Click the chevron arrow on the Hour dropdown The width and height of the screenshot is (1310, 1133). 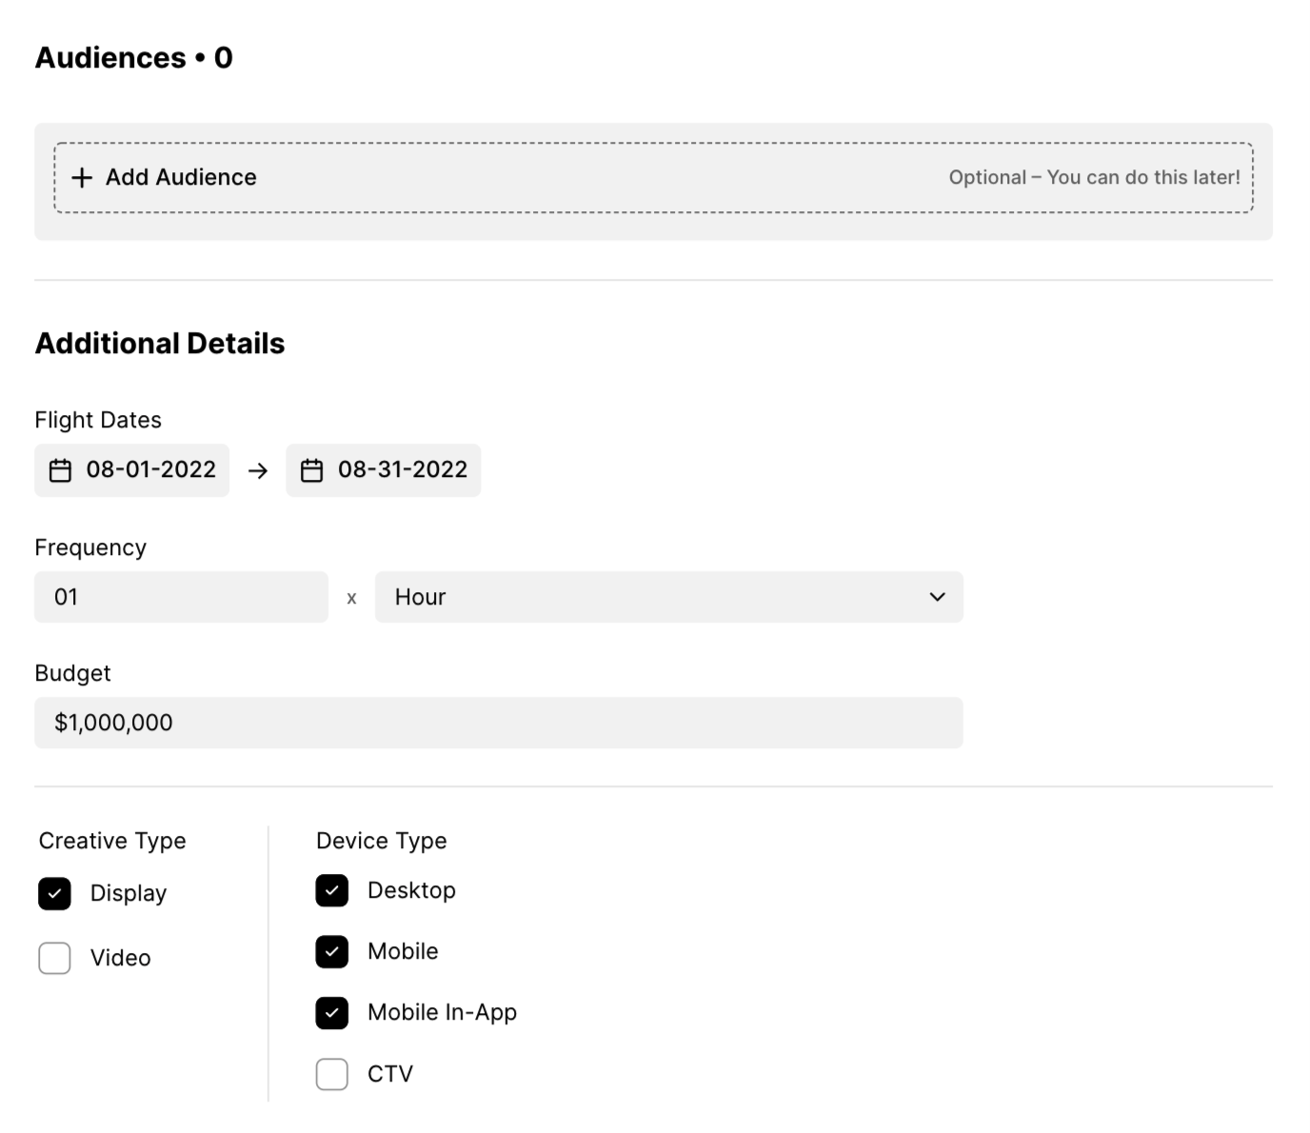pos(937,597)
